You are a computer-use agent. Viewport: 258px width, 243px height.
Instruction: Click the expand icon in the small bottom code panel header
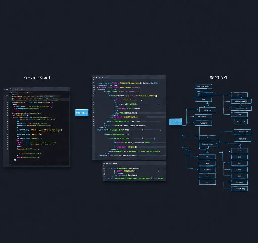[165, 163]
